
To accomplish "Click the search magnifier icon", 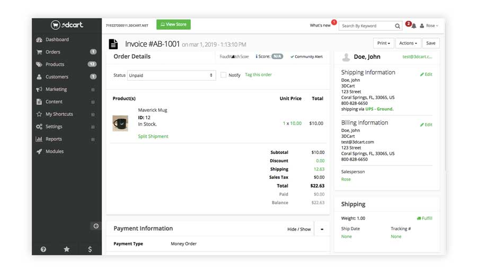I will coord(397,26).
